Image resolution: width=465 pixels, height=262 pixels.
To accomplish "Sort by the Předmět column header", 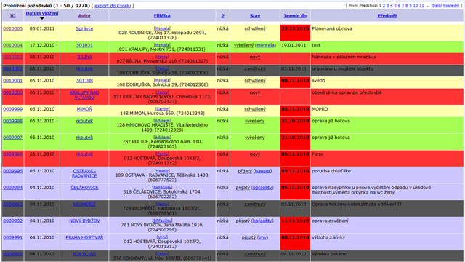I will click(x=387, y=16).
